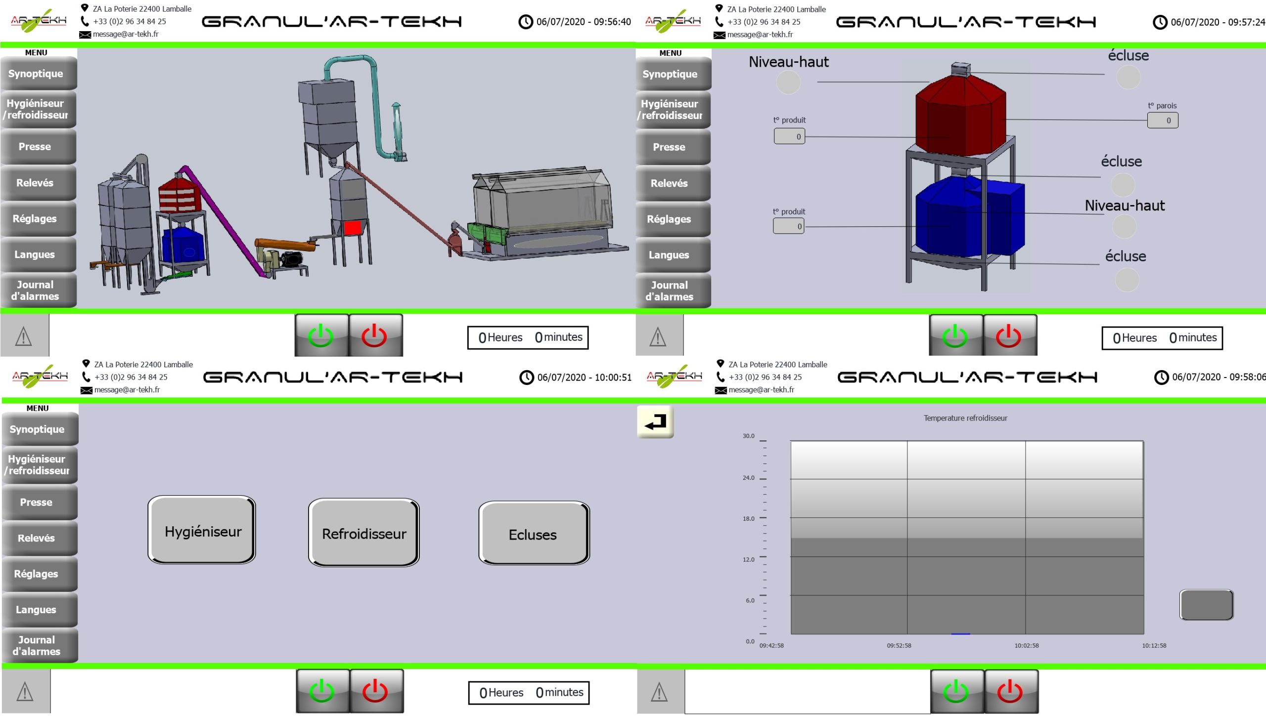Click red stop icon in 09:57:24 screen
1266x716 pixels.
point(1009,336)
